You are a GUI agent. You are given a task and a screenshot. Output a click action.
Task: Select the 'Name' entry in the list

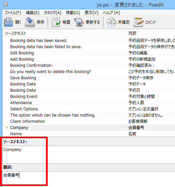pos(89,134)
